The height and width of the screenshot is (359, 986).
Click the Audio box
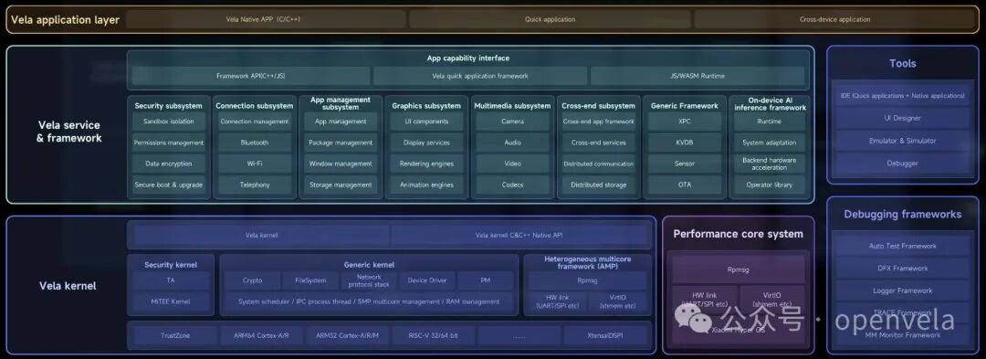tap(512, 143)
